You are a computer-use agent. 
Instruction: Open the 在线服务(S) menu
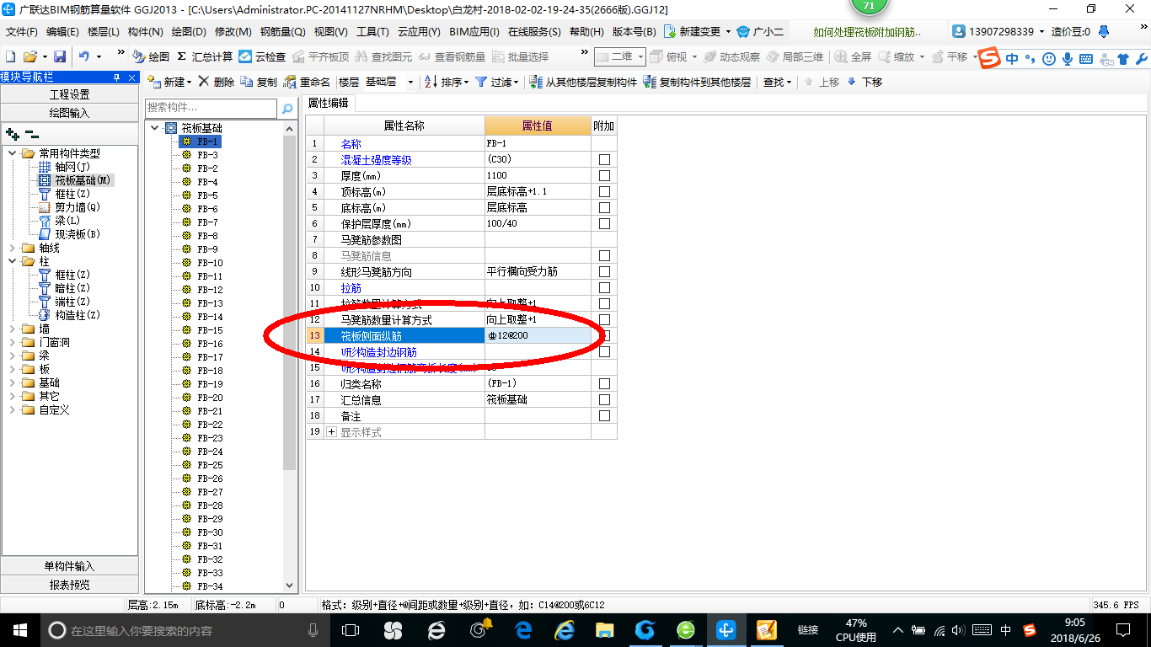[x=535, y=32]
